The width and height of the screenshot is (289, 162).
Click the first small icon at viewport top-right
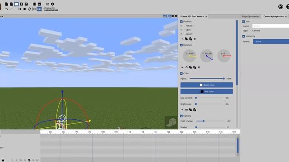pyautogui.click(x=164, y=16)
